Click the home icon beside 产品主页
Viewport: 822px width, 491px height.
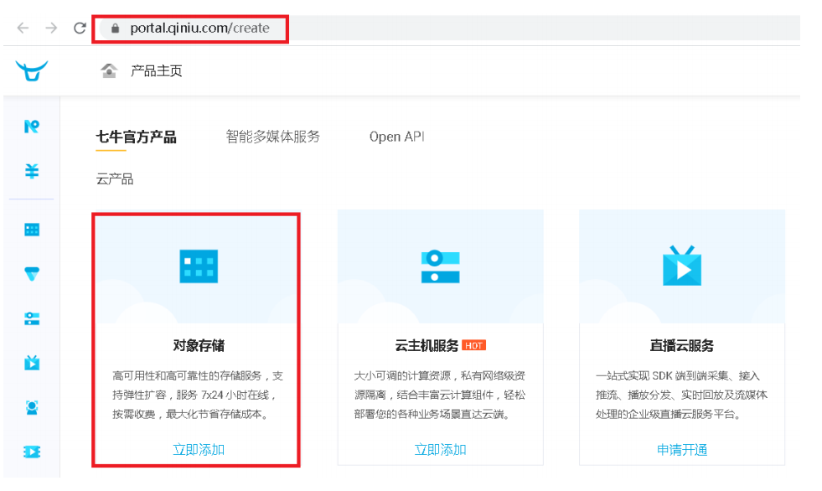click(x=109, y=70)
